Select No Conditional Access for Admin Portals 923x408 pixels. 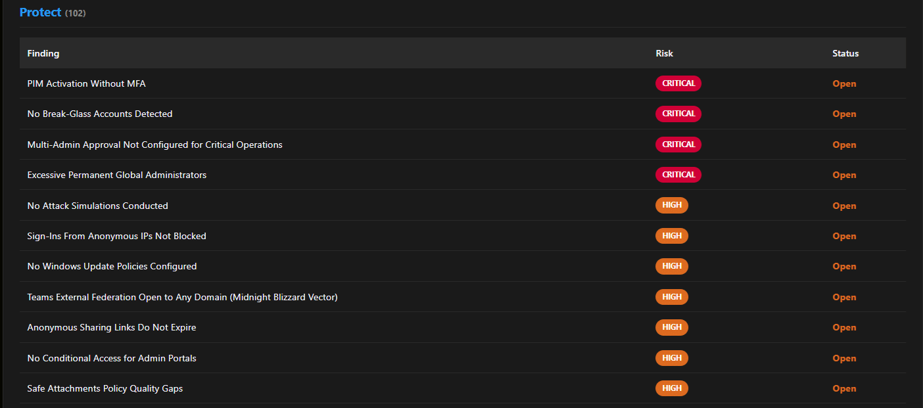[112, 358]
